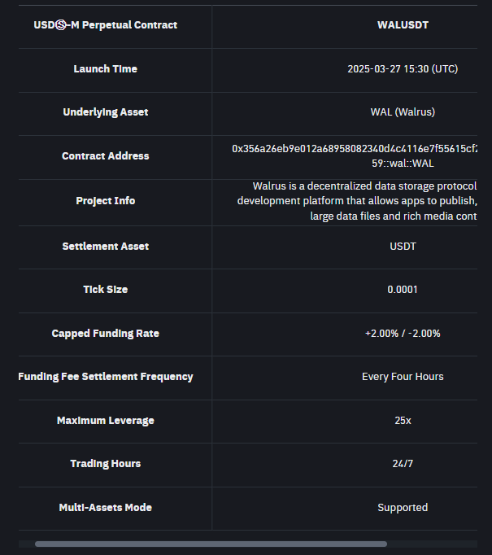The height and width of the screenshot is (555, 492).
Task: Click the 24/7 trading hours value
Action: [403, 464]
